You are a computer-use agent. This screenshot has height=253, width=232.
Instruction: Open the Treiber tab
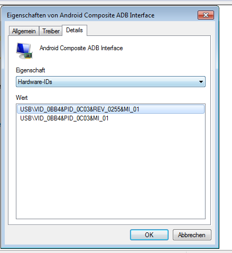click(x=51, y=31)
